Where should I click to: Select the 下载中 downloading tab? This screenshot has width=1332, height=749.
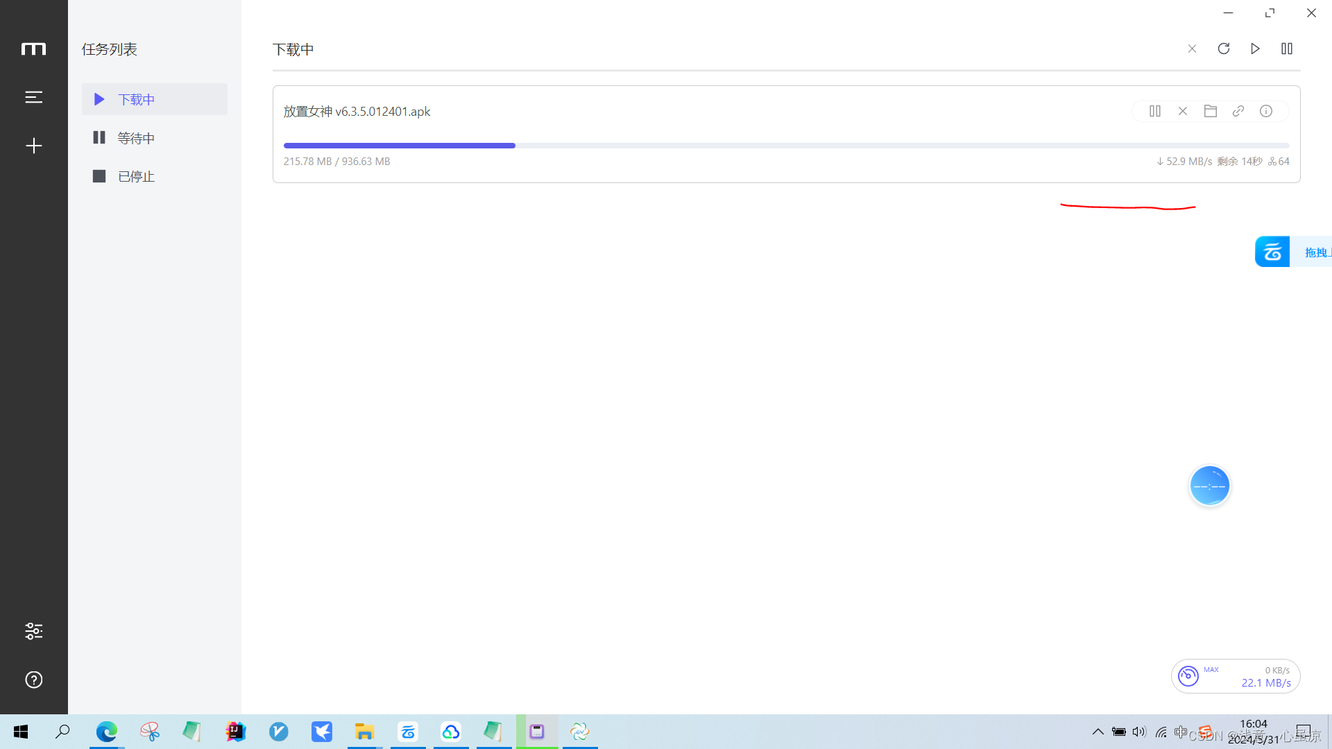click(136, 99)
